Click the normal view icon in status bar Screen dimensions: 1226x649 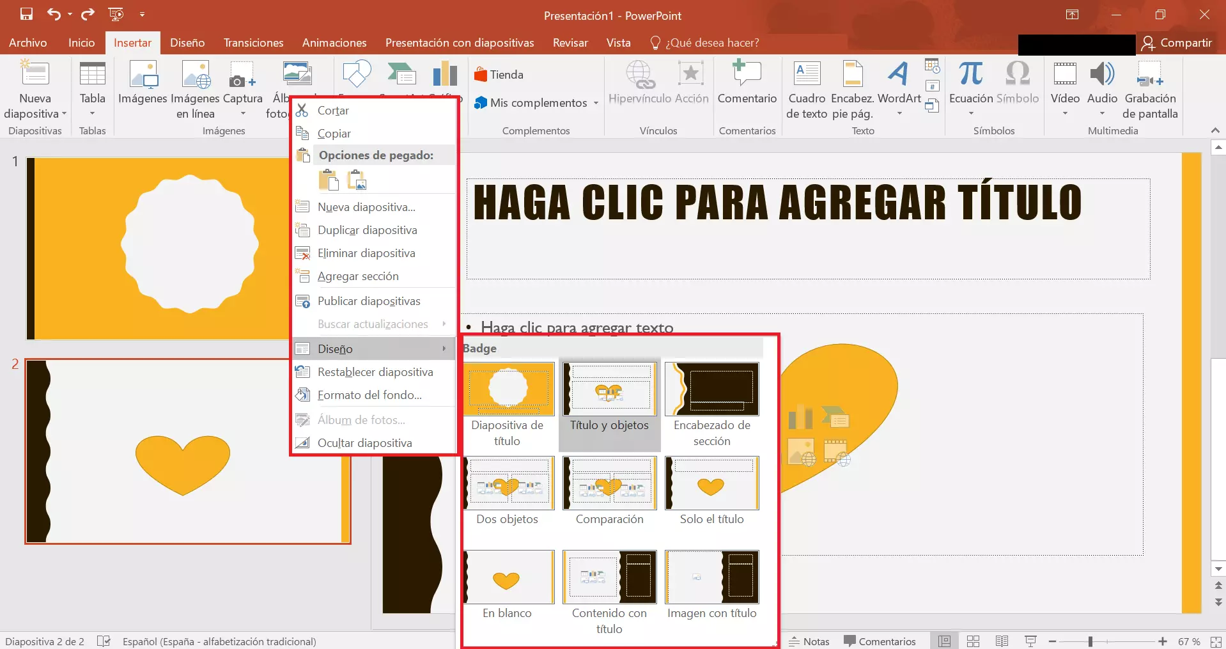click(944, 641)
